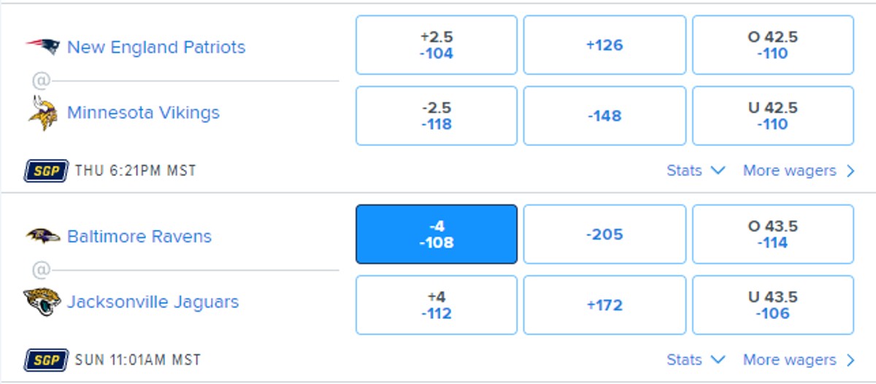
Task: Expand Stats for Ravens at Jaguars
Action: [x=696, y=360]
